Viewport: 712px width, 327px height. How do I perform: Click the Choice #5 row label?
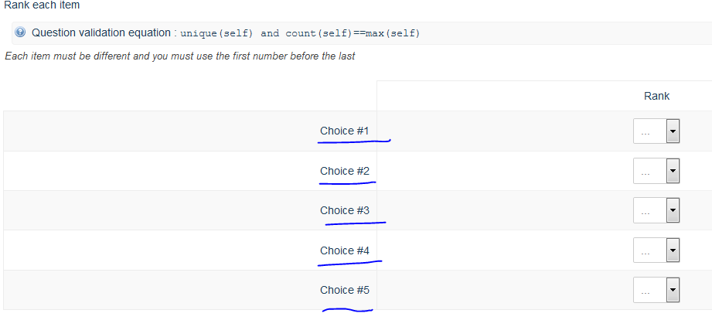click(345, 290)
